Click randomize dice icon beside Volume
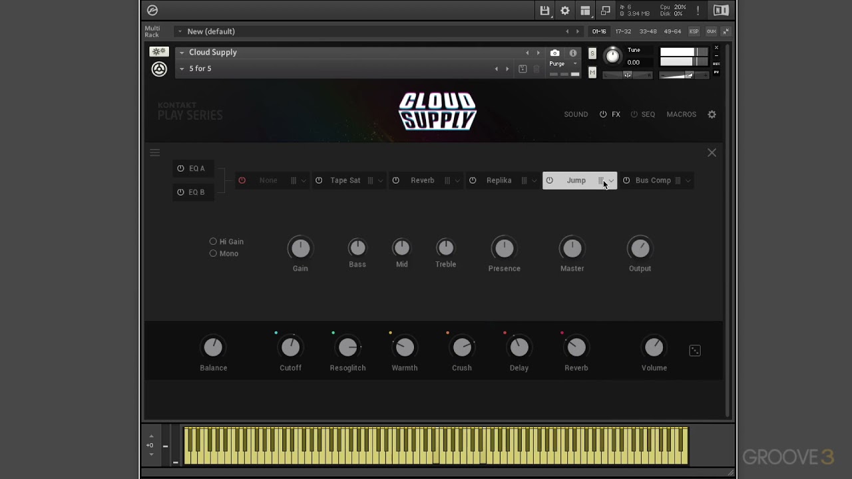The width and height of the screenshot is (852, 479). click(x=695, y=351)
